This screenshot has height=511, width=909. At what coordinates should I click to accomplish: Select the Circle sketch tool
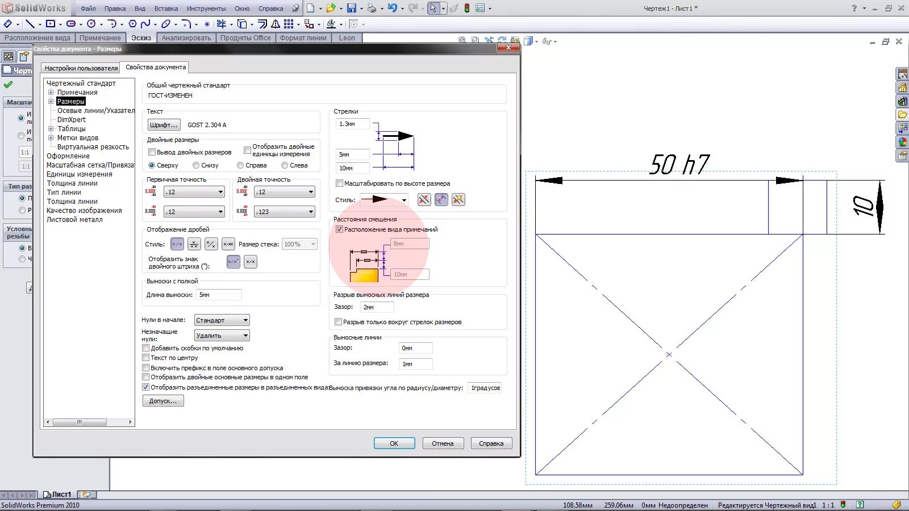pos(91,24)
